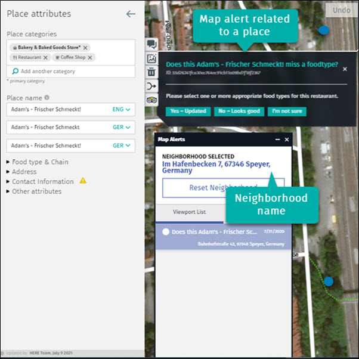Click the Reset Neighborhood button
This screenshot has height=359, width=359.
pyautogui.click(x=223, y=188)
